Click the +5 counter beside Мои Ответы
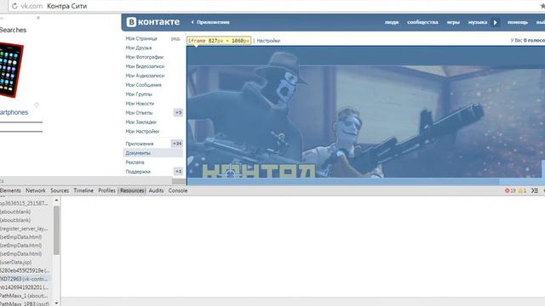The width and height of the screenshot is (545, 306). pos(178,112)
